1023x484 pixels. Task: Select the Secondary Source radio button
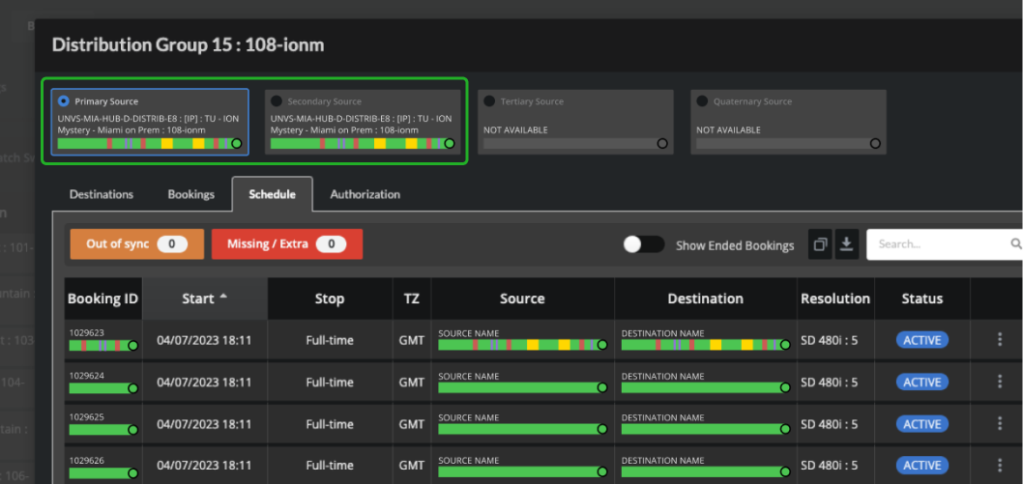point(277,101)
